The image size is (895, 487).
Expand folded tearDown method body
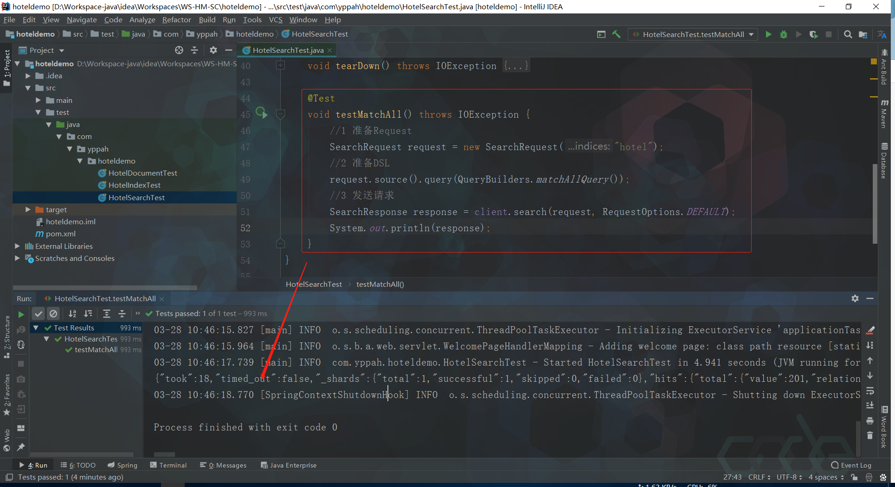click(x=280, y=66)
